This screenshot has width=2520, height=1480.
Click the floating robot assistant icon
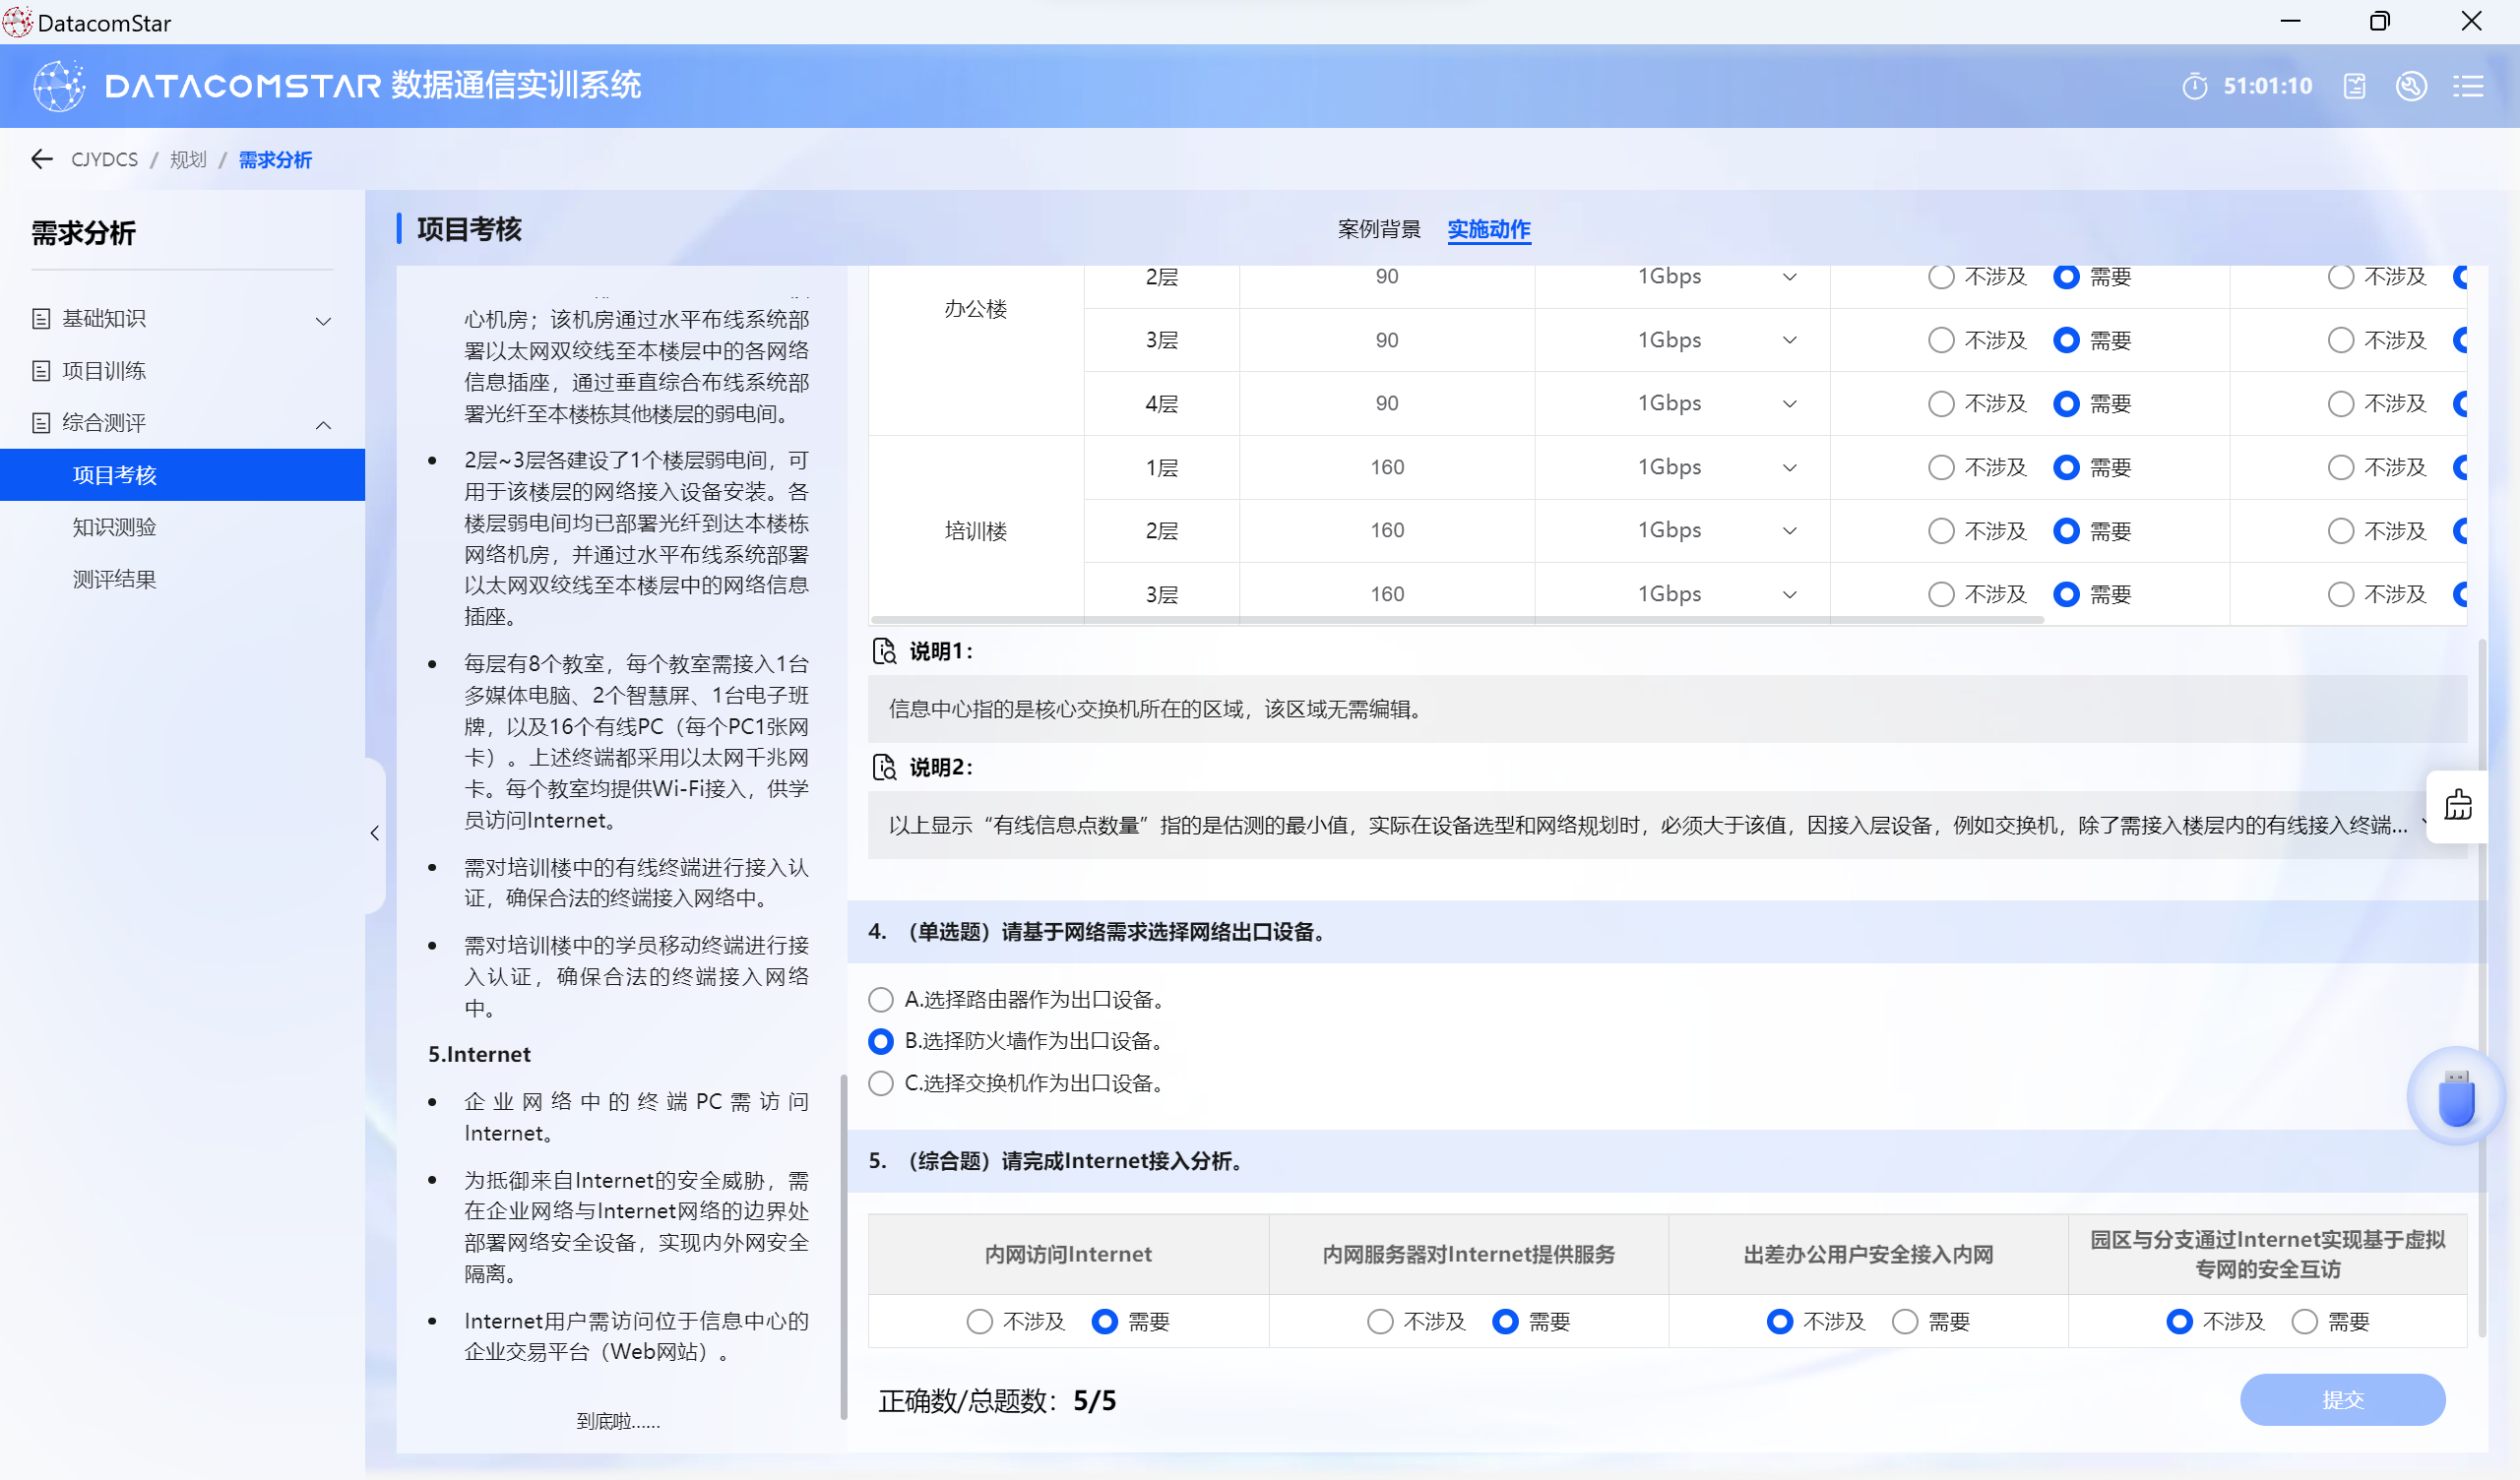point(2457,806)
